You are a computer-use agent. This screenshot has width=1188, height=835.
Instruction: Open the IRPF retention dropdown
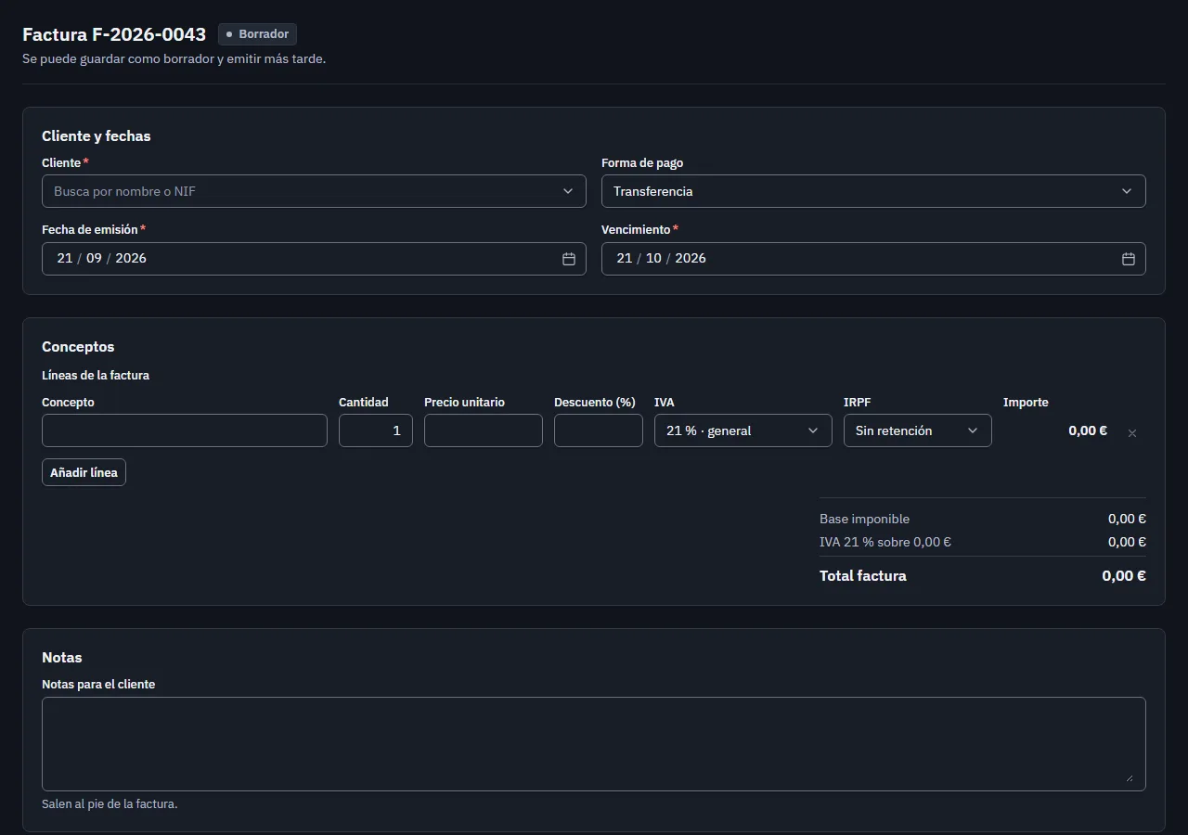(917, 430)
